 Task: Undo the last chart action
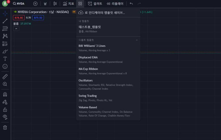click(x=131, y=4)
